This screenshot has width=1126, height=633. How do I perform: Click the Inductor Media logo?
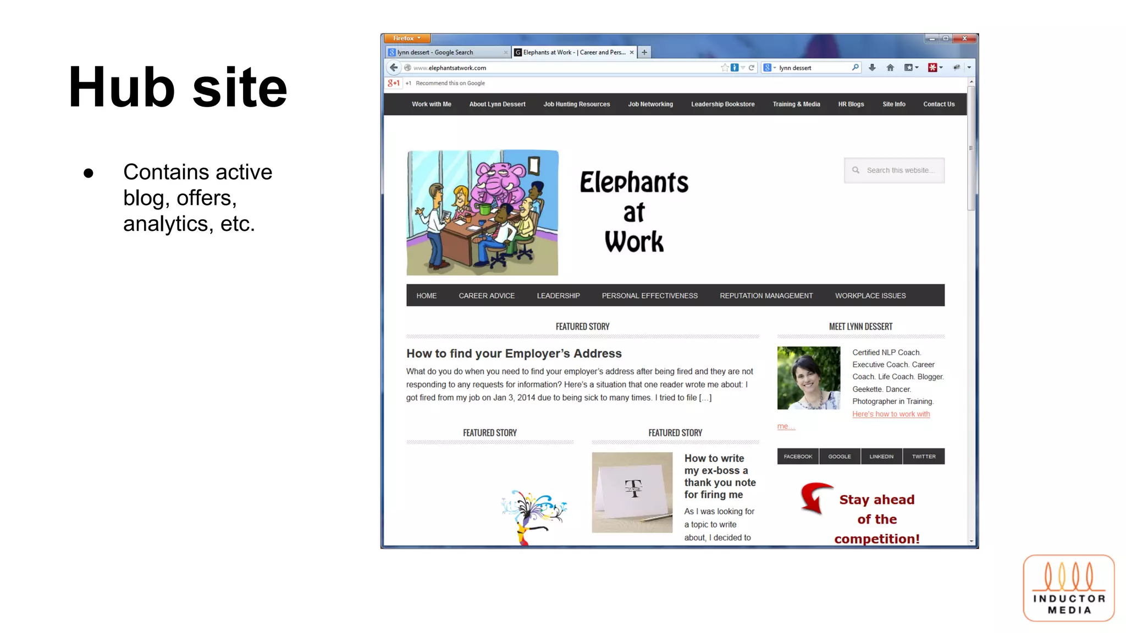point(1068,588)
